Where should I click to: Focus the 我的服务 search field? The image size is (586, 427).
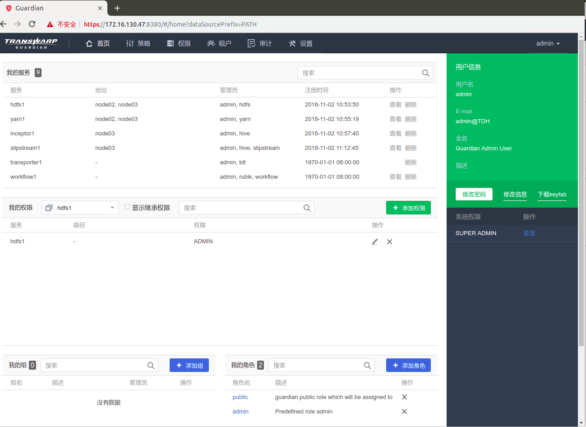(365, 73)
